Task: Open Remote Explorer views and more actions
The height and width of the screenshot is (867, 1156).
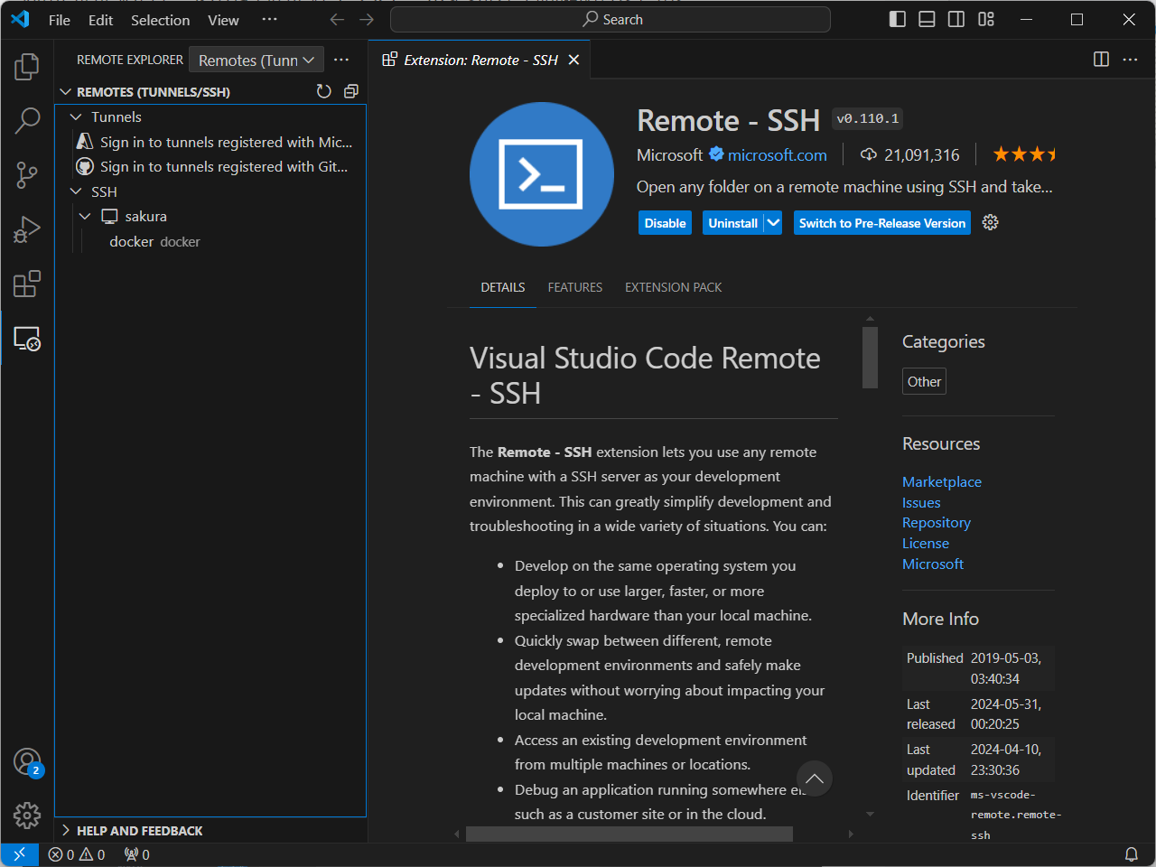Action: click(341, 60)
